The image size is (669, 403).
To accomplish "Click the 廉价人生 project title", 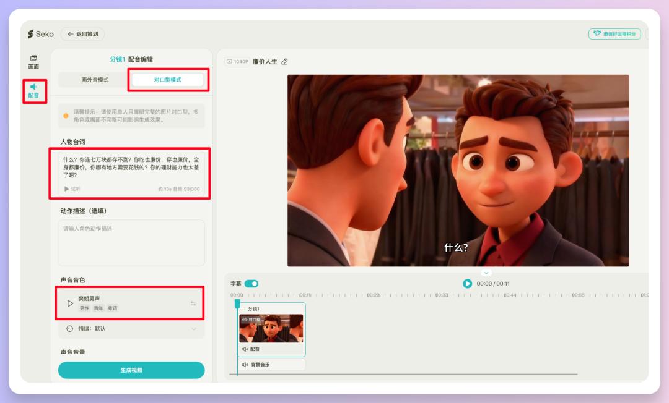I will (x=265, y=62).
